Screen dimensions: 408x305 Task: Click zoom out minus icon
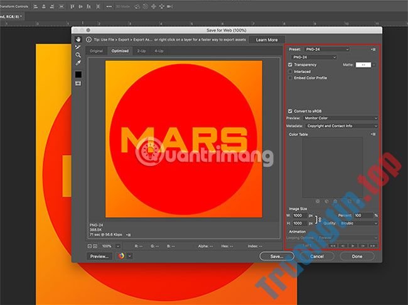(90, 246)
